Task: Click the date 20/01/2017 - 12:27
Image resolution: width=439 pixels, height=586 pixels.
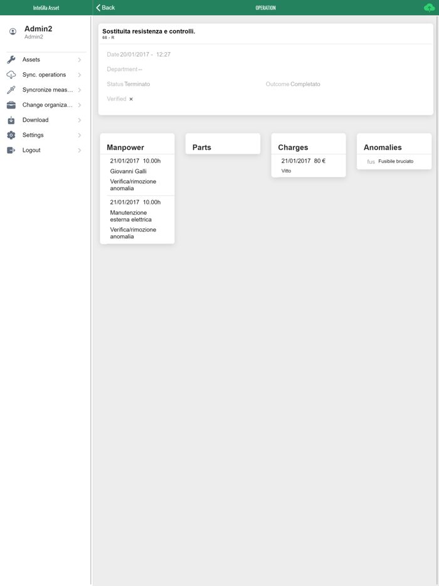Action: pos(145,55)
